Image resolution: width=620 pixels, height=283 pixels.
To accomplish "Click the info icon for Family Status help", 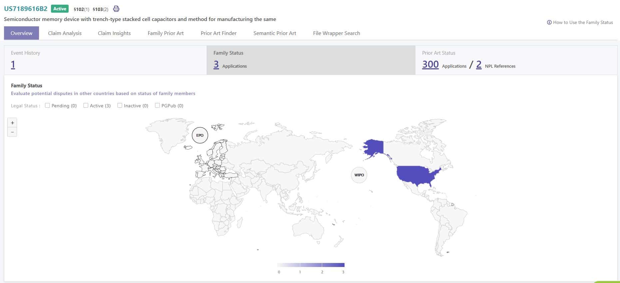I will click(x=549, y=22).
